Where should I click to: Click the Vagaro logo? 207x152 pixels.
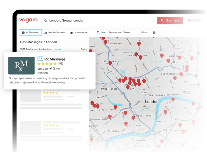pos(28,20)
